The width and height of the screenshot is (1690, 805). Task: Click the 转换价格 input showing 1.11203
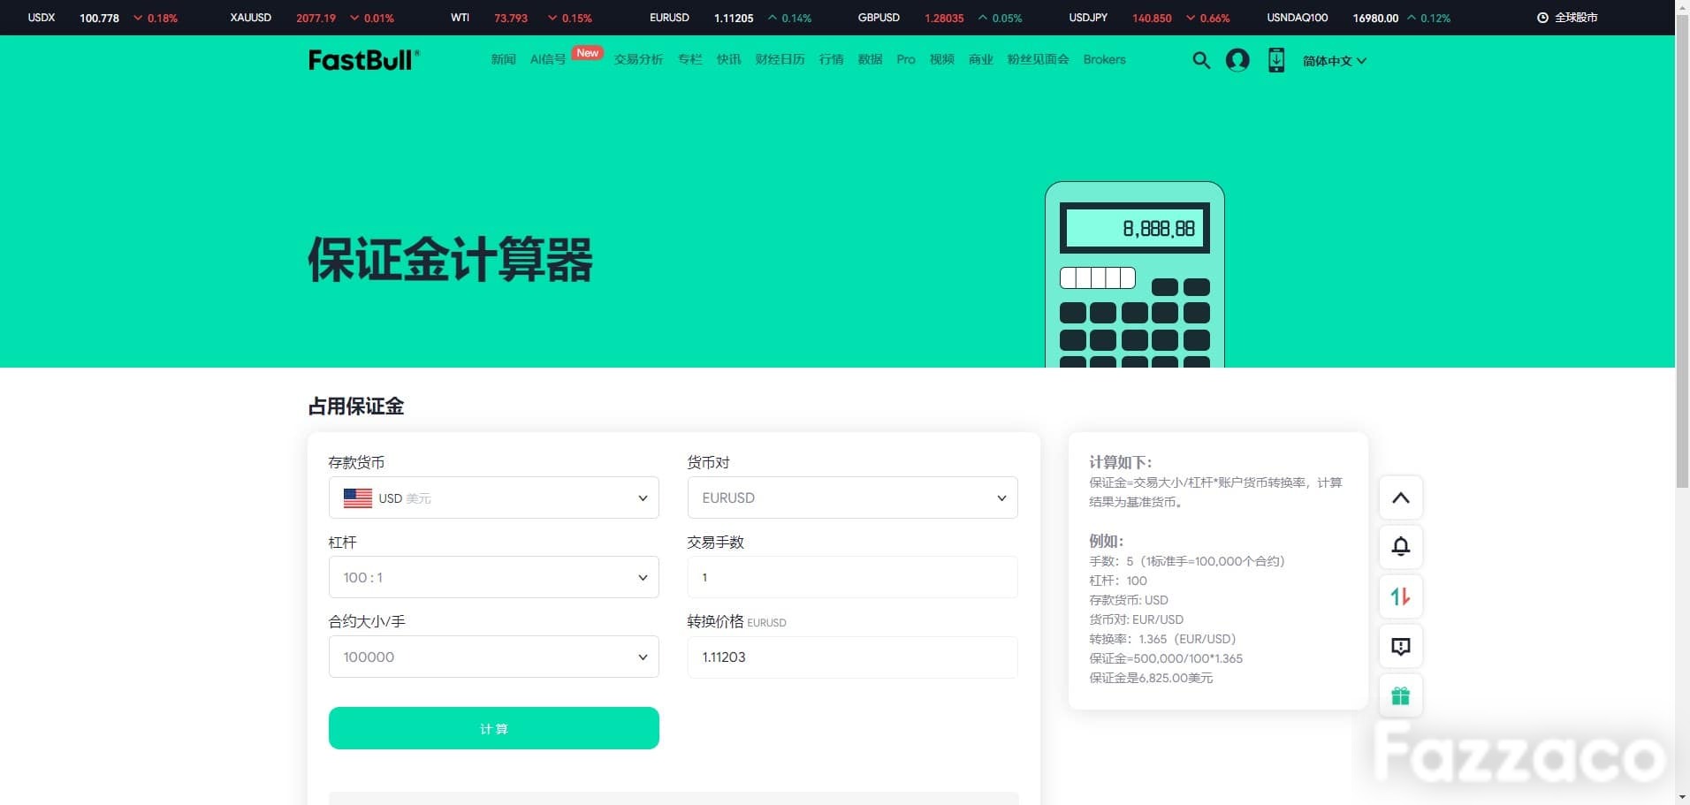pyautogui.click(x=852, y=657)
